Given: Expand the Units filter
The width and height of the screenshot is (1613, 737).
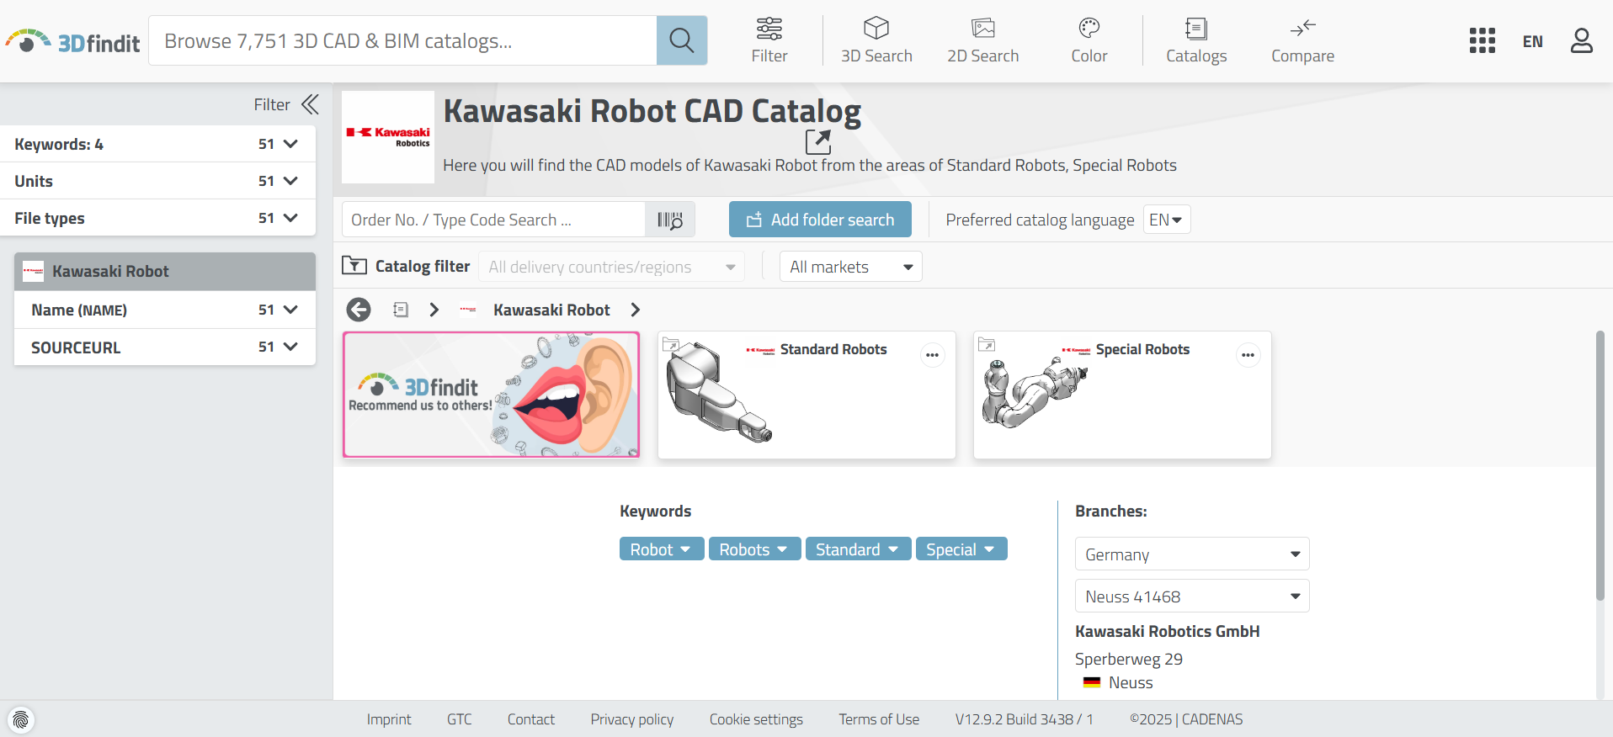Looking at the screenshot, I should point(158,181).
